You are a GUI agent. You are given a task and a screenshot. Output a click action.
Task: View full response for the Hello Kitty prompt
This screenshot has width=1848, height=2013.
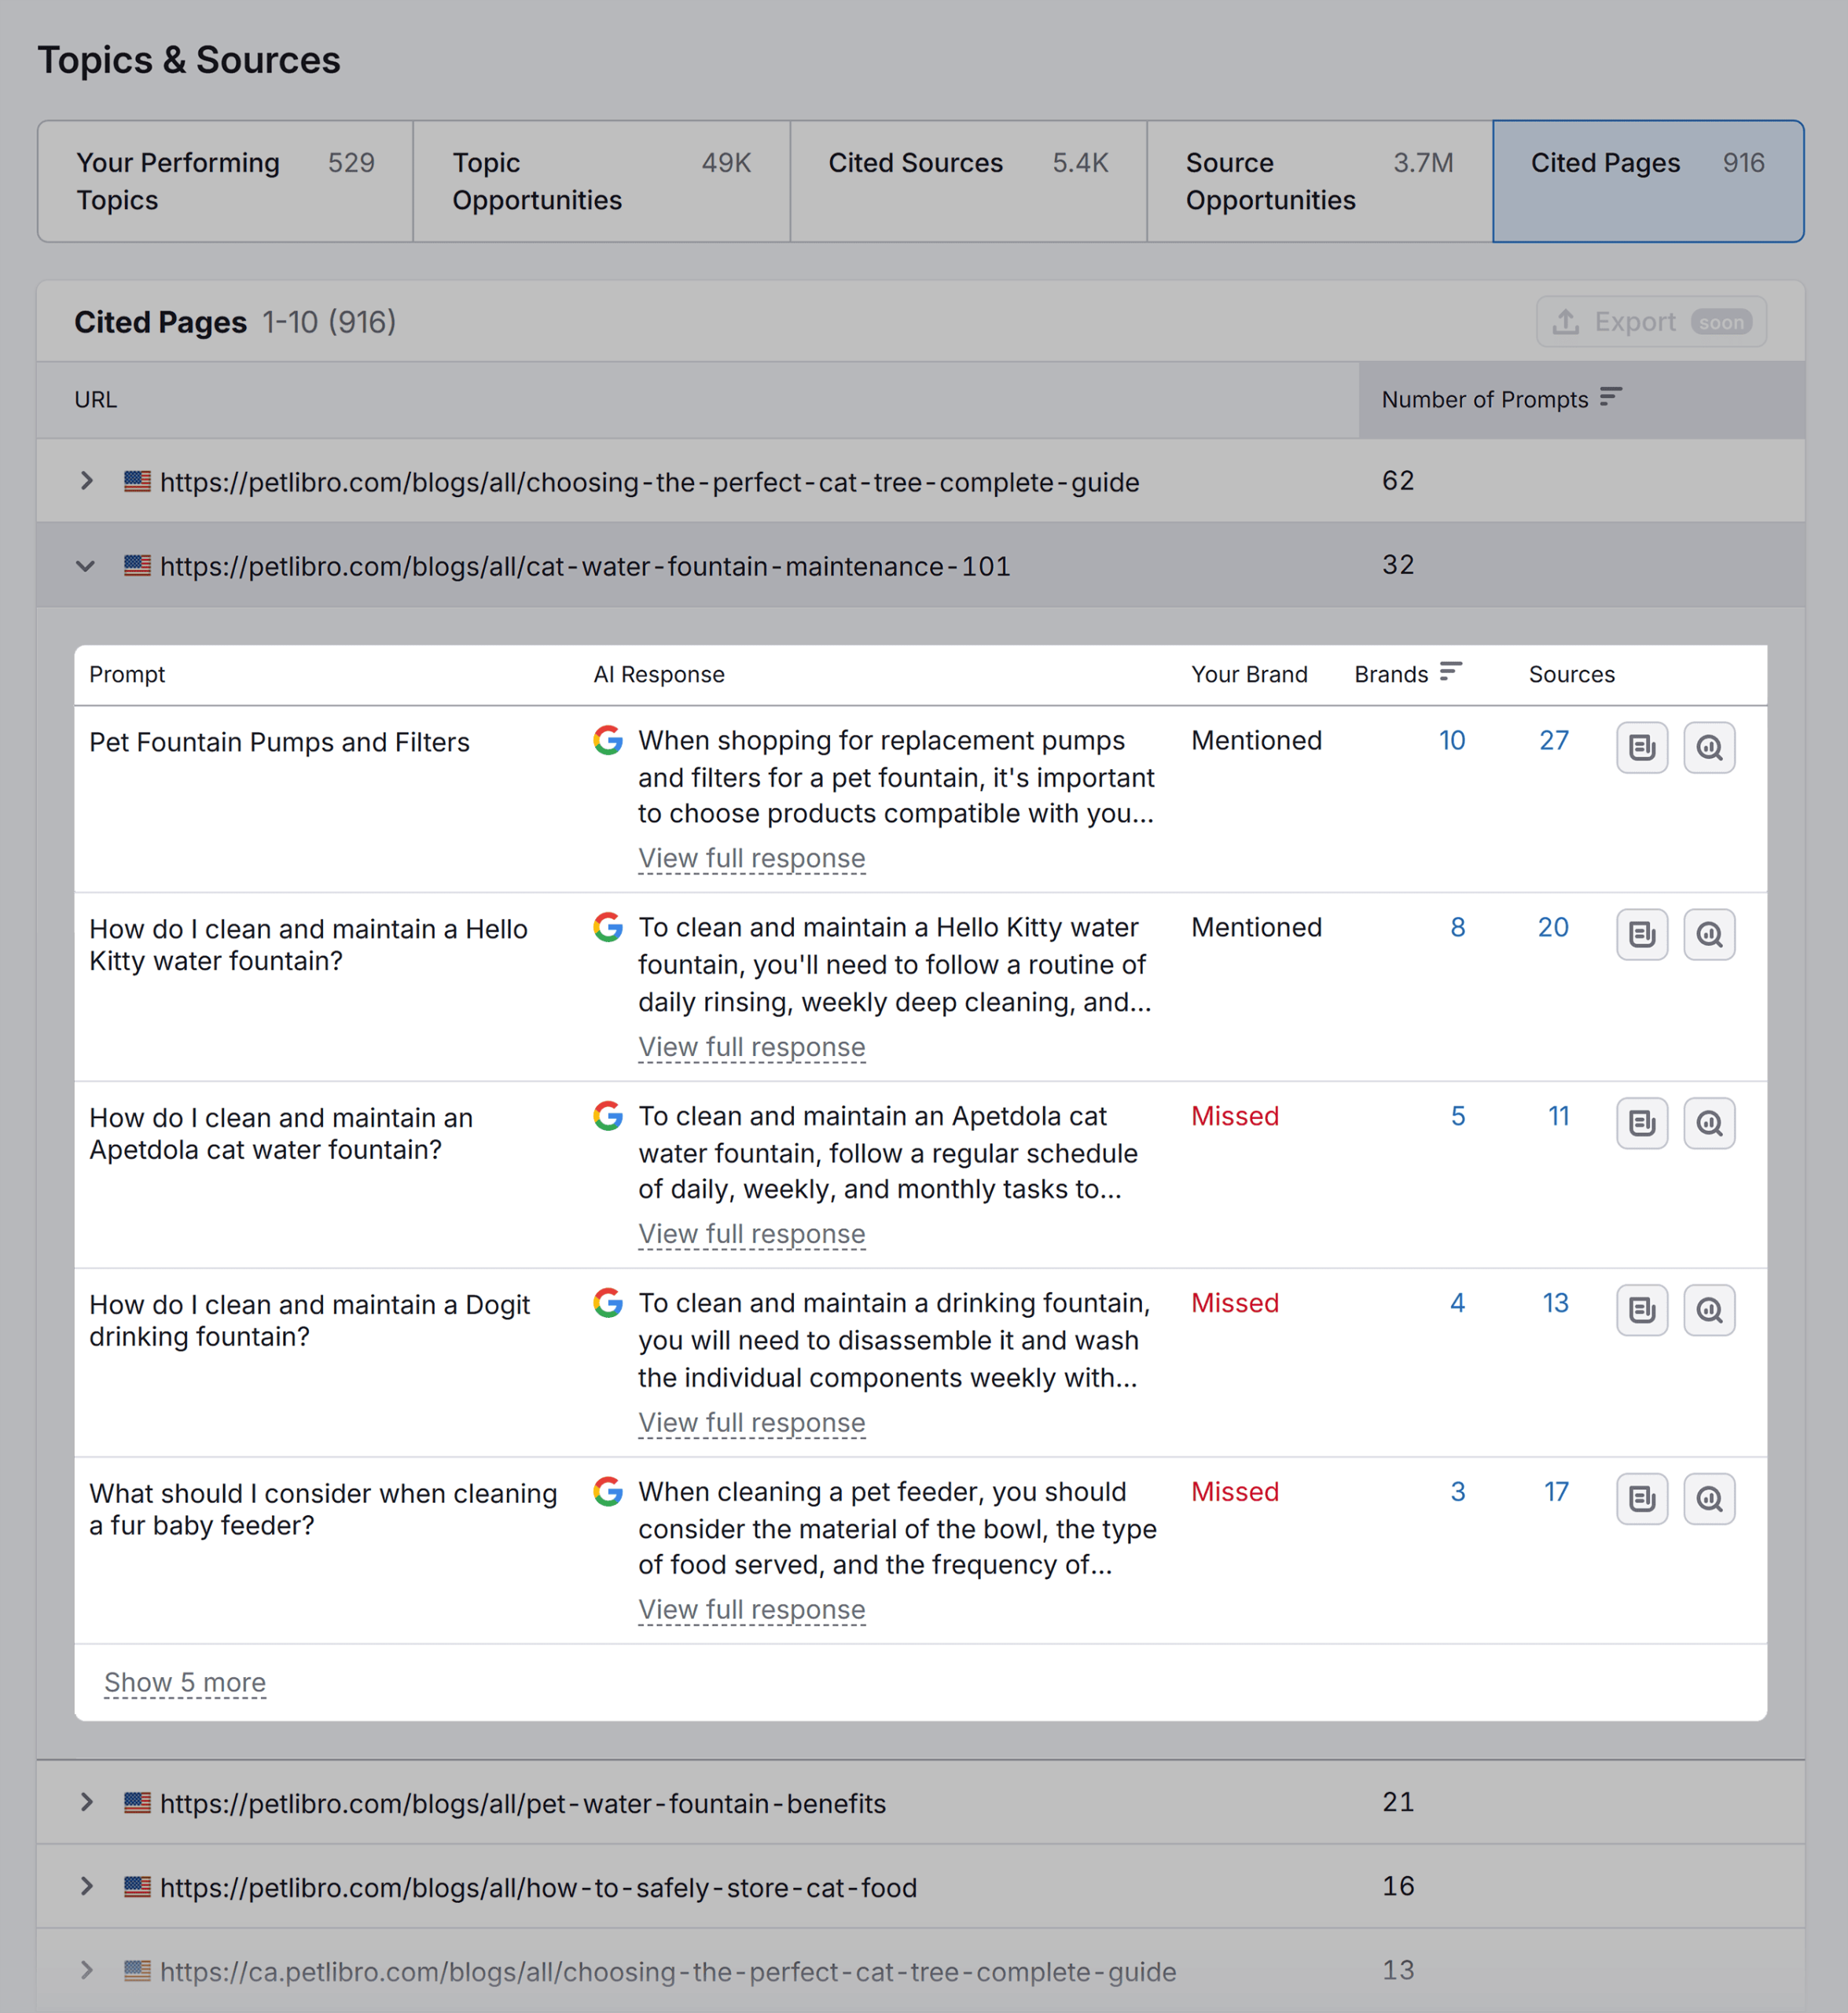tap(752, 1047)
